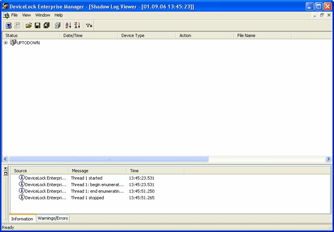
Task: Open the View menu
Action: click(x=26, y=15)
